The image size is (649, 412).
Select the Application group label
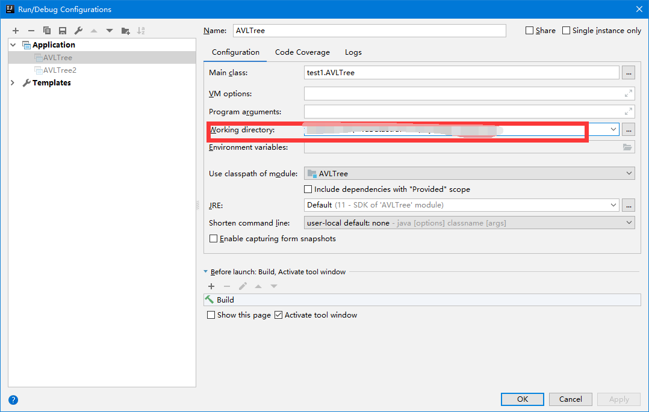[54, 45]
